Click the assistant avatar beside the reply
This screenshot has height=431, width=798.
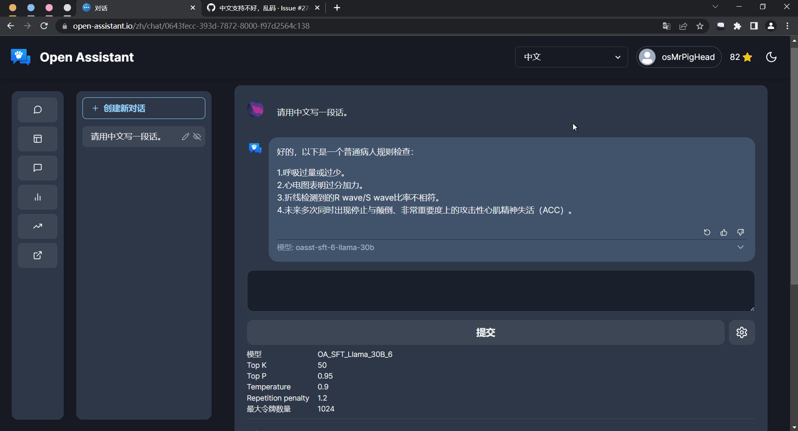click(255, 148)
